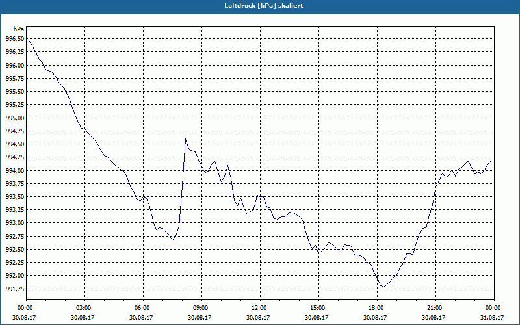Select the 996,00 axis label
The height and width of the screenshot is (325, 520).
coord(15,66)
